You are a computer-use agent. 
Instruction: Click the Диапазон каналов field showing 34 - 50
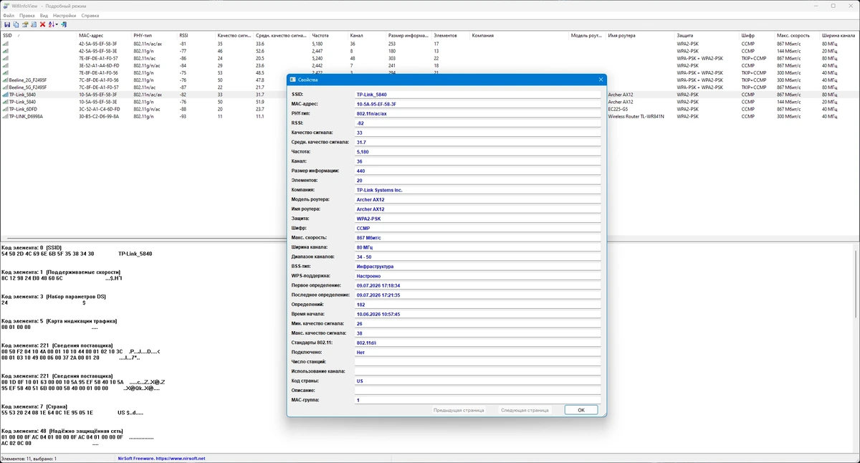click(477, 257)
